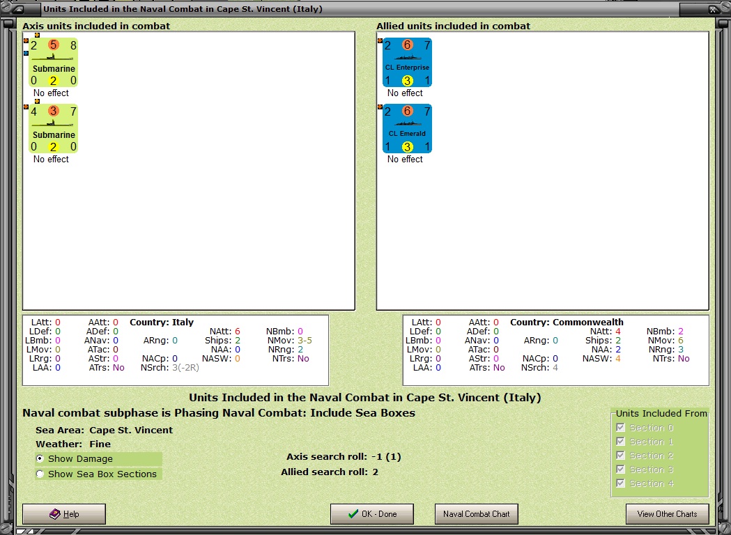The height and width of the screenshot is (535, 731).
Task: Close the Units Included window
Action: 714,9
